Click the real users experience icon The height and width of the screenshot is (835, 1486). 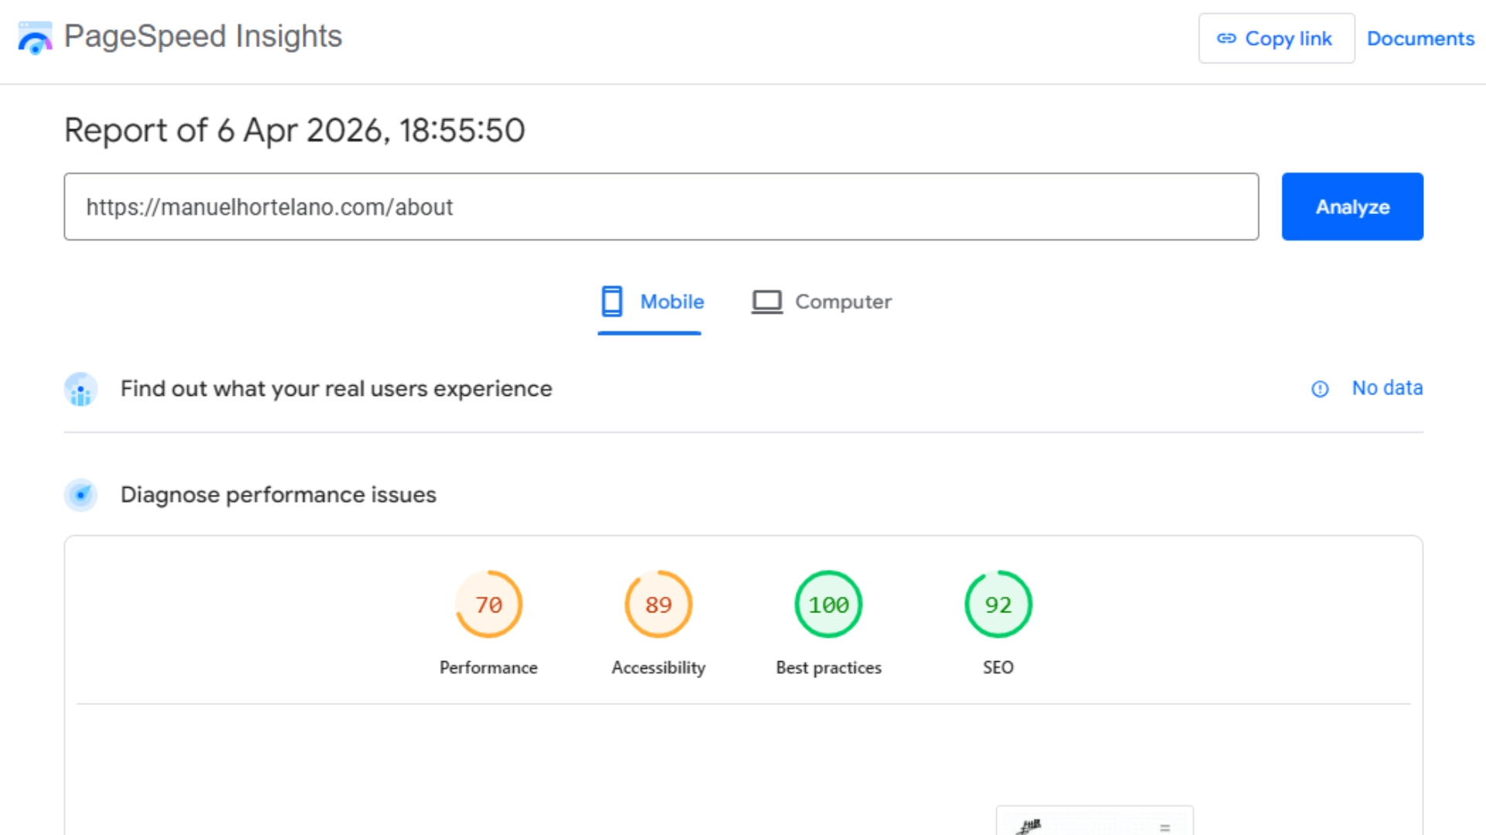[80, 389]
